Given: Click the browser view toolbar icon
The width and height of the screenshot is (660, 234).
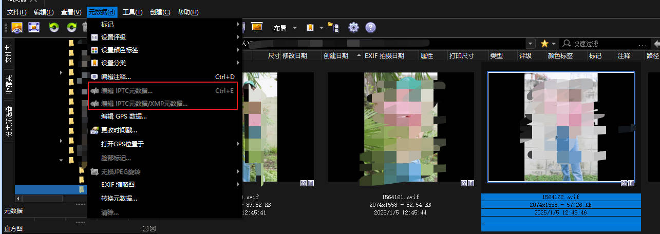Looking at the screenshot, I should tap(17, 27).
